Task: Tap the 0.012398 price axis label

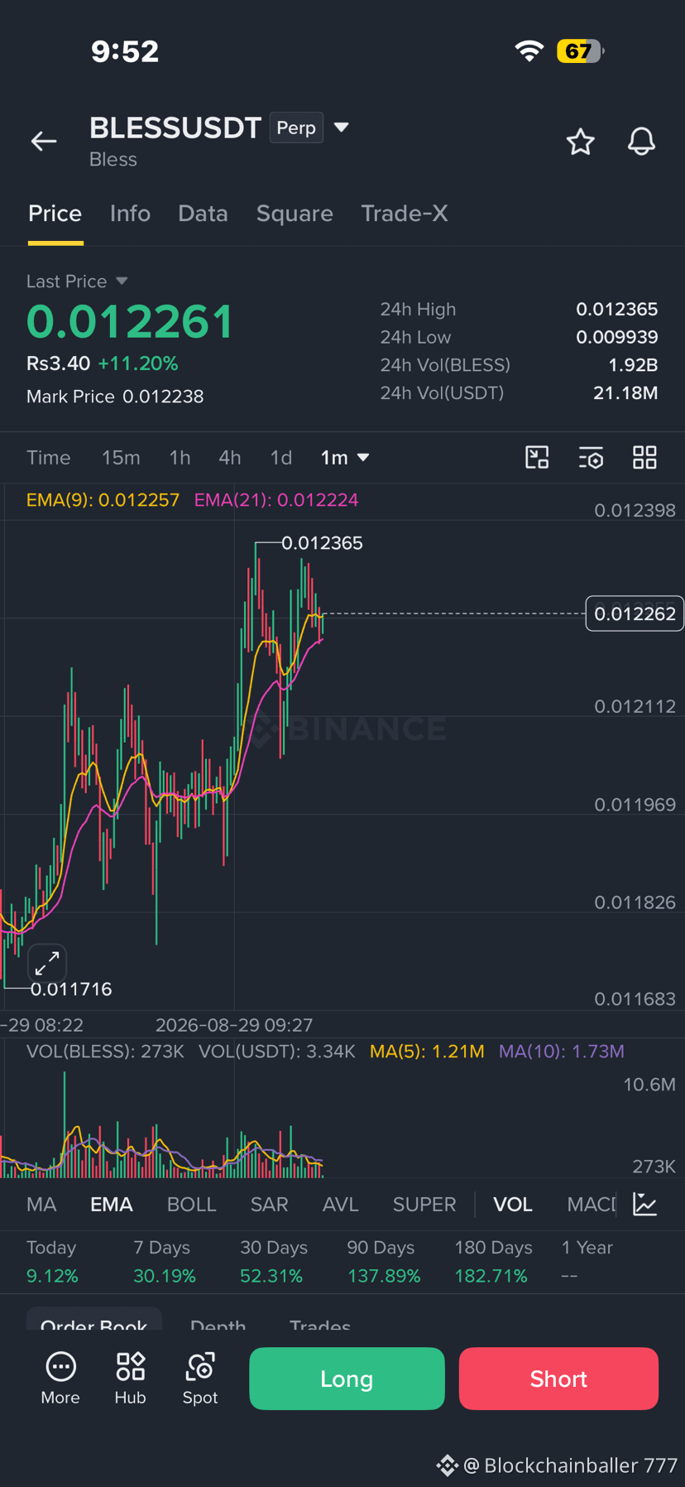Action: tap(635, 510)
